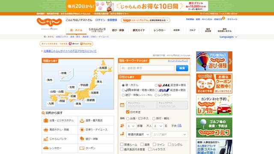Expand the ステージプログラム dropdown
The width and height of the screenshot is (274, 154).
pyautogui.click(x=146, y=20)
